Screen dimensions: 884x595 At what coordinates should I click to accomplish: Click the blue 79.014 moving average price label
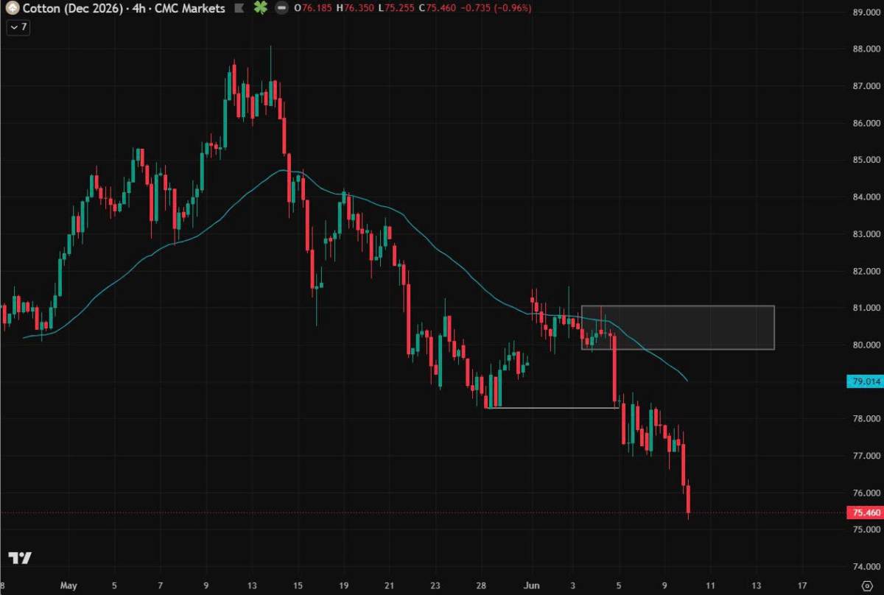point(866,381)
